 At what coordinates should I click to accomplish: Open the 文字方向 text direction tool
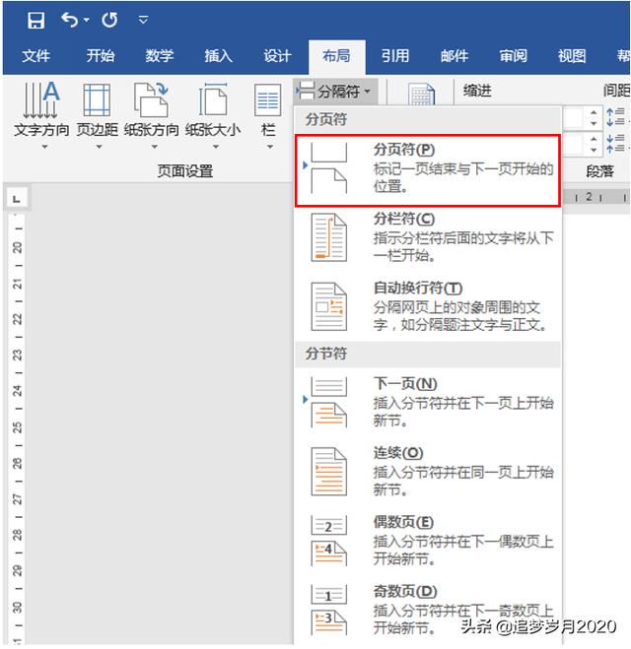(x=41, y=115)
